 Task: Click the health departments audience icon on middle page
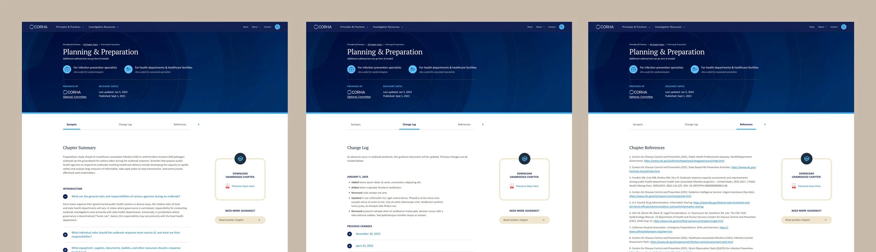tap(413, 70)
